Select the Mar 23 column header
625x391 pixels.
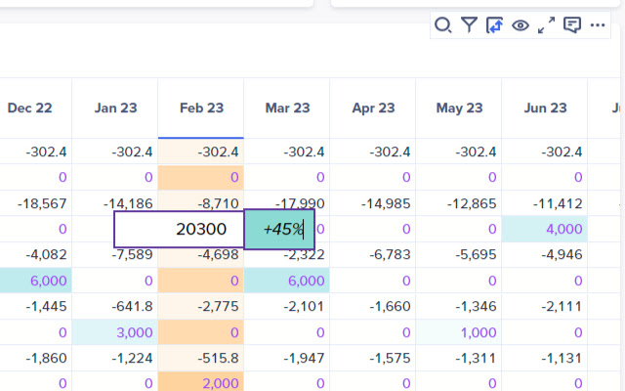pos(287,108)
